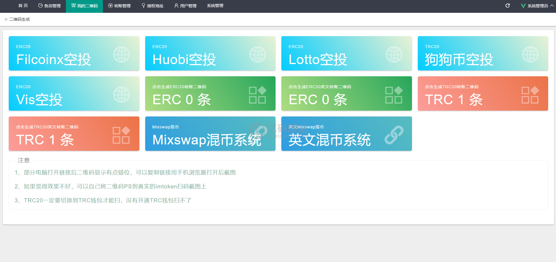Open the 鱼苗管理 menu item
Viewport: 556px width, 262px height.
click(x=49, y=6)
